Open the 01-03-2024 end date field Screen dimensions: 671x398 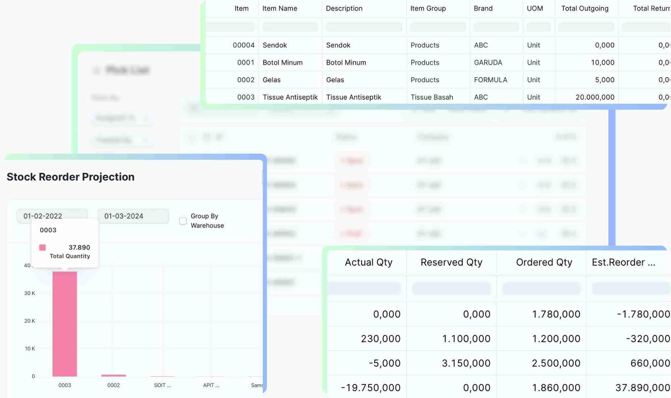[133, 216]
